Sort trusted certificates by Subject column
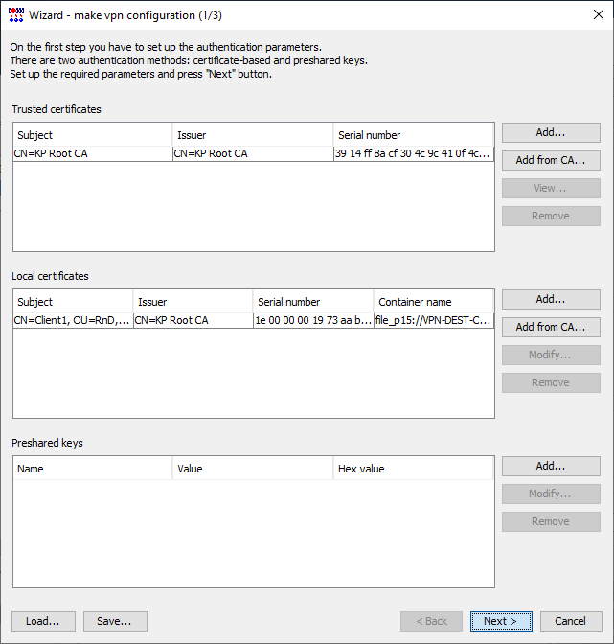 tap(92, 135)
